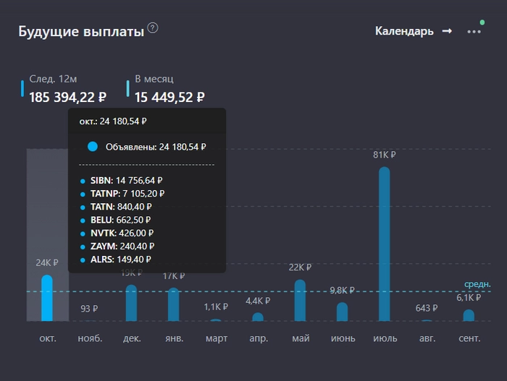507x381 pixels.
Task: Click the help question mark icon
Action: (x=153, y=28)
